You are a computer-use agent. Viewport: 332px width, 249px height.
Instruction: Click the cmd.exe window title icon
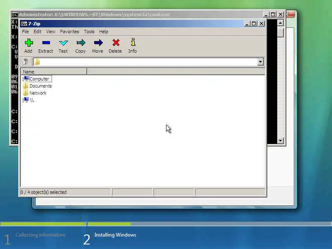point(15,15)
